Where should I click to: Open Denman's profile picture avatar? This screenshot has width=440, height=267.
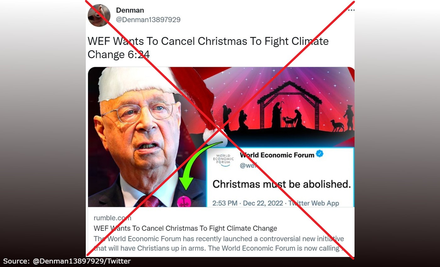[x=99, y=15]
